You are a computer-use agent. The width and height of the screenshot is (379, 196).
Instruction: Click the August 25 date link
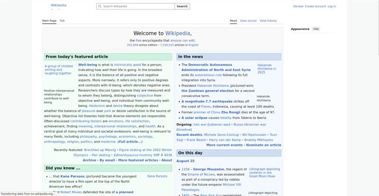click(185, 161)
